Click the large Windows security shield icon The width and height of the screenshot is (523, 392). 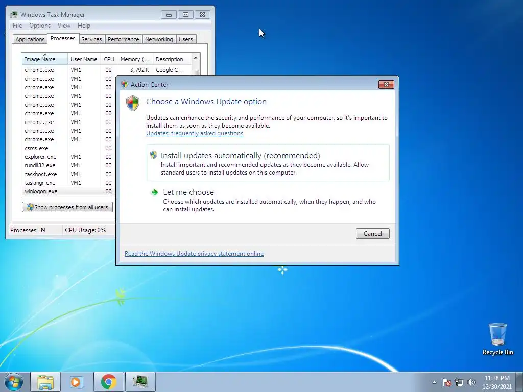point(133,103)
